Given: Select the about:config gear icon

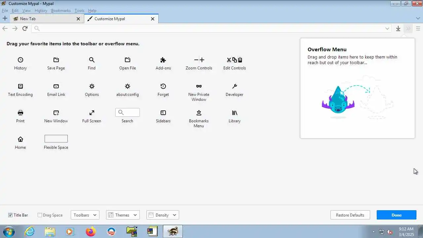Looking at the screenshot, I should tap(128, 86).
